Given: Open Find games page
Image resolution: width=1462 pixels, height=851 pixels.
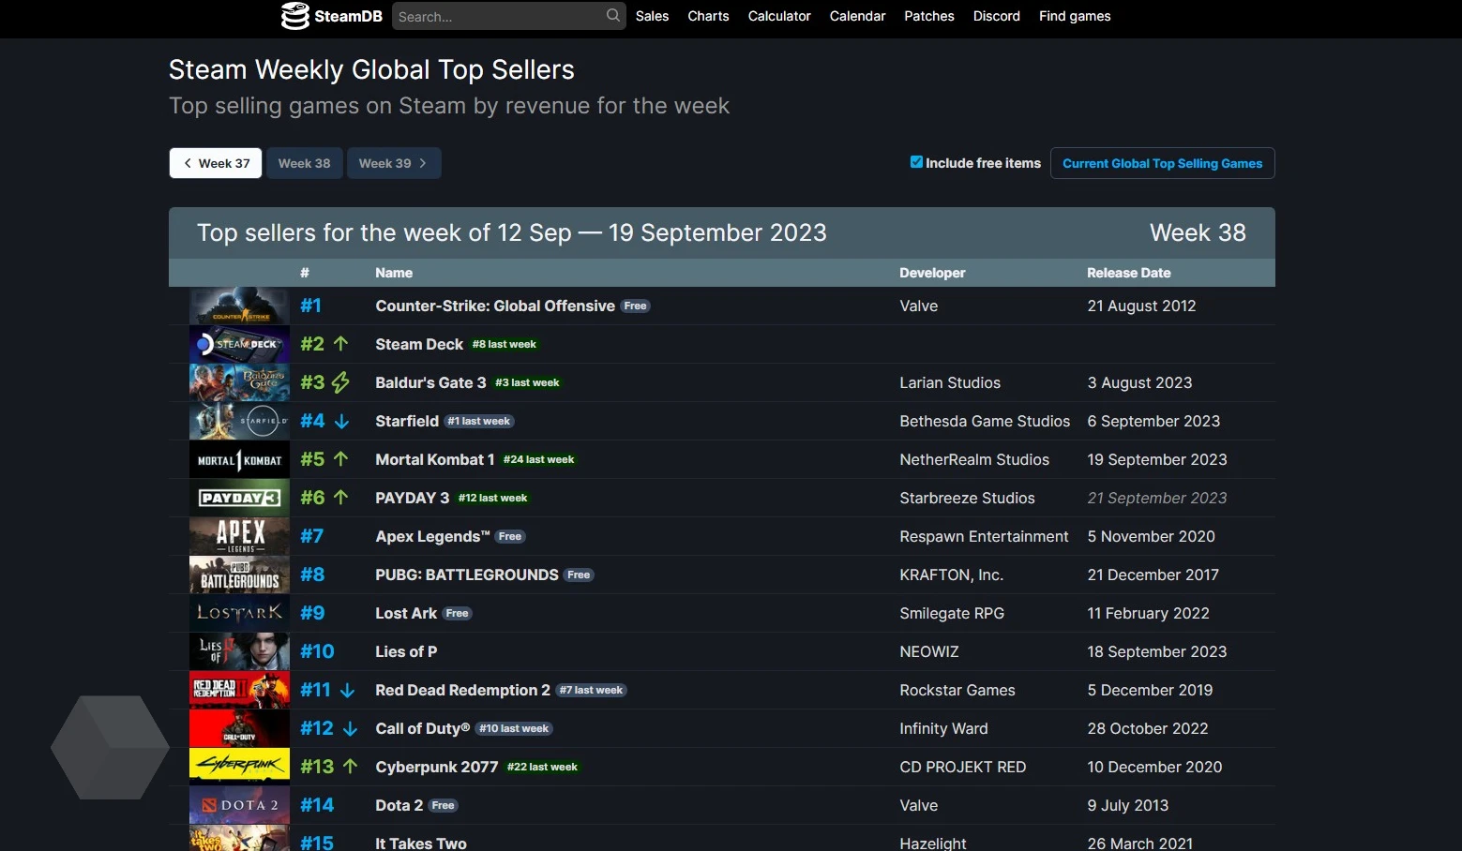Looking at the screenshot, I should coord(1075,16).
